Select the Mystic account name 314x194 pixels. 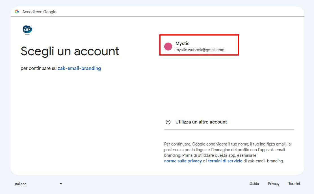[183, 43]
